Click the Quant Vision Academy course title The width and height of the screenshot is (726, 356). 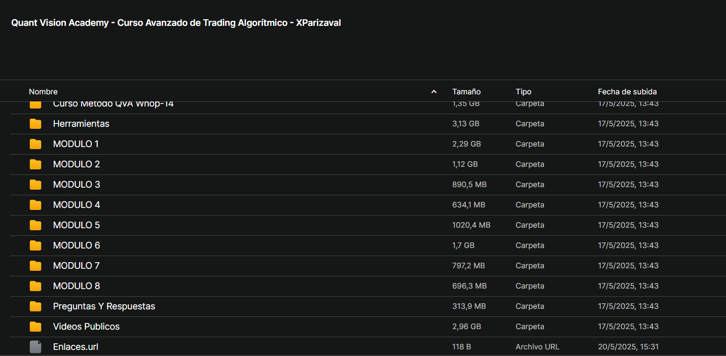coord(176,23)
